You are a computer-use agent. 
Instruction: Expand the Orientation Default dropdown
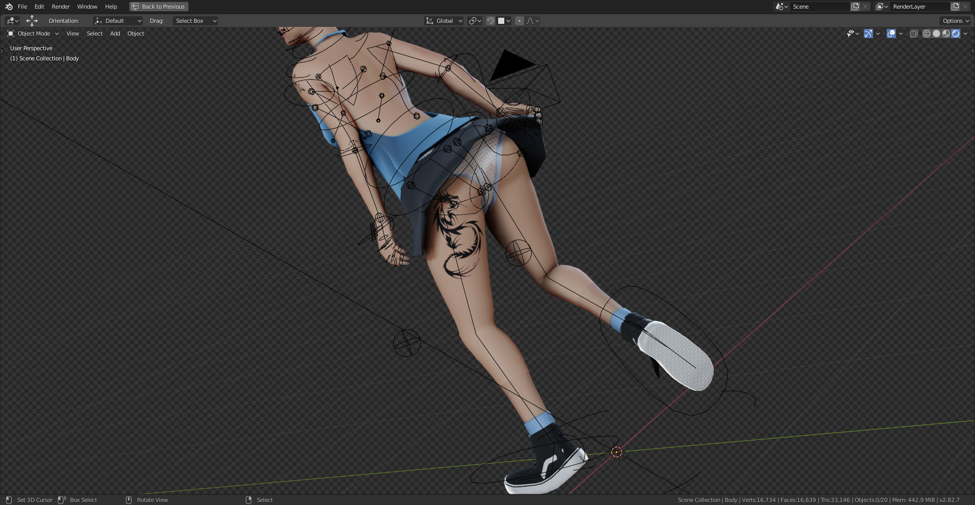(x=118, y=21)
